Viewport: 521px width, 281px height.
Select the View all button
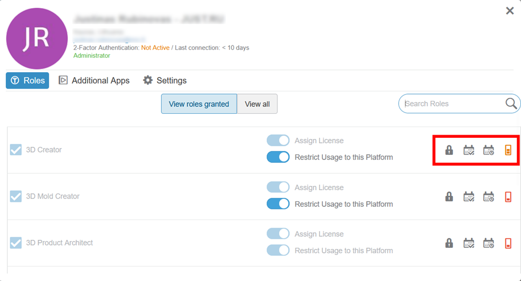click(257, 104)
